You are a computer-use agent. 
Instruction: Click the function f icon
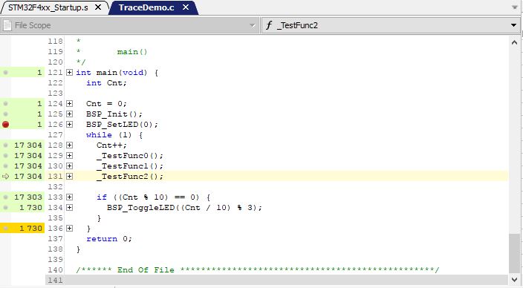point(269,25)
